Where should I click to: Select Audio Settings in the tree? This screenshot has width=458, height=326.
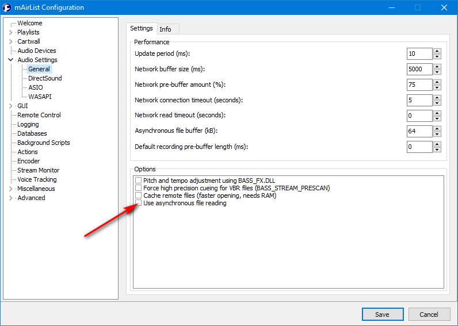click(37, 60)
